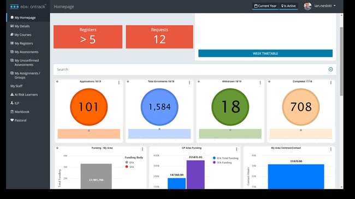Toggle SFA legend in Funding Body

coord(130,167)
